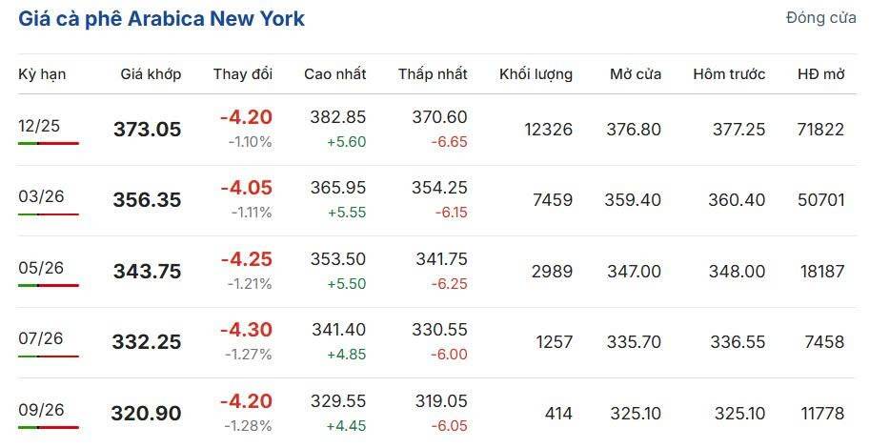This screenshot has height=448, width=890.
Task: Click the Thay đổi column header
Action: 242,74
